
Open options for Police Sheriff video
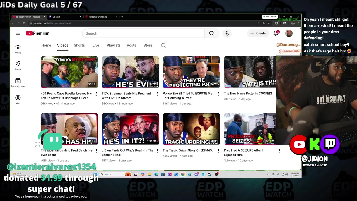coord(218,94)
